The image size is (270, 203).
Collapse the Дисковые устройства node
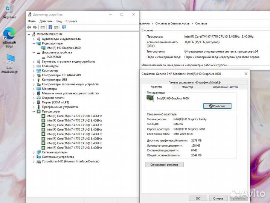[34, 53]
